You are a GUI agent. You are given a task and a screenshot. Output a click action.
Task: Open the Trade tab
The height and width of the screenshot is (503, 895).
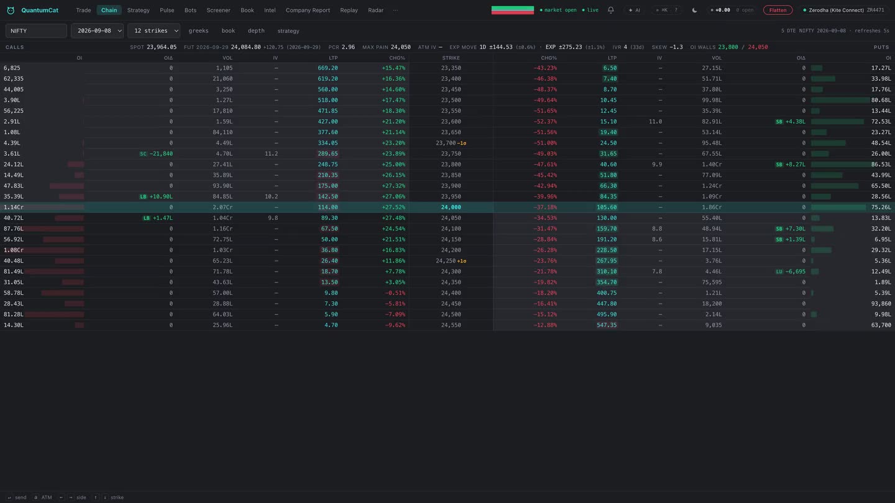click(83, 10)
